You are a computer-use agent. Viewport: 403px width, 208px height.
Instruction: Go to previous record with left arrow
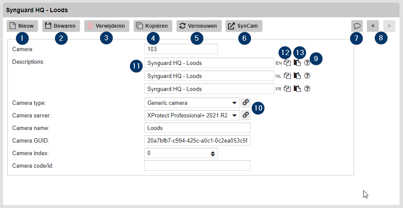tap(373, 26)
